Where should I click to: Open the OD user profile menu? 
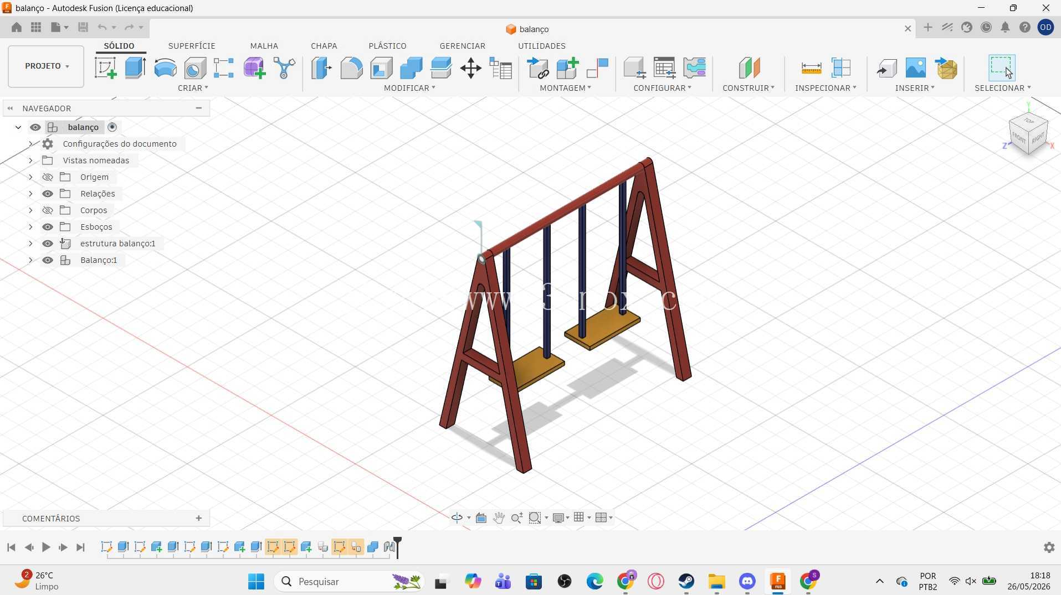(x=1045, y=27)
